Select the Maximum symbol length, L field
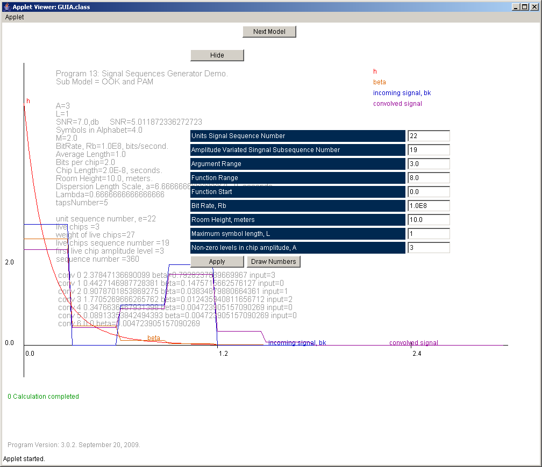 click(428, 234)
